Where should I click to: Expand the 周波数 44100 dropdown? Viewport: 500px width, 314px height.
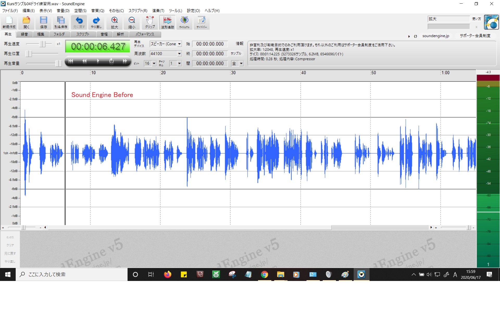[x=179, y=54]
